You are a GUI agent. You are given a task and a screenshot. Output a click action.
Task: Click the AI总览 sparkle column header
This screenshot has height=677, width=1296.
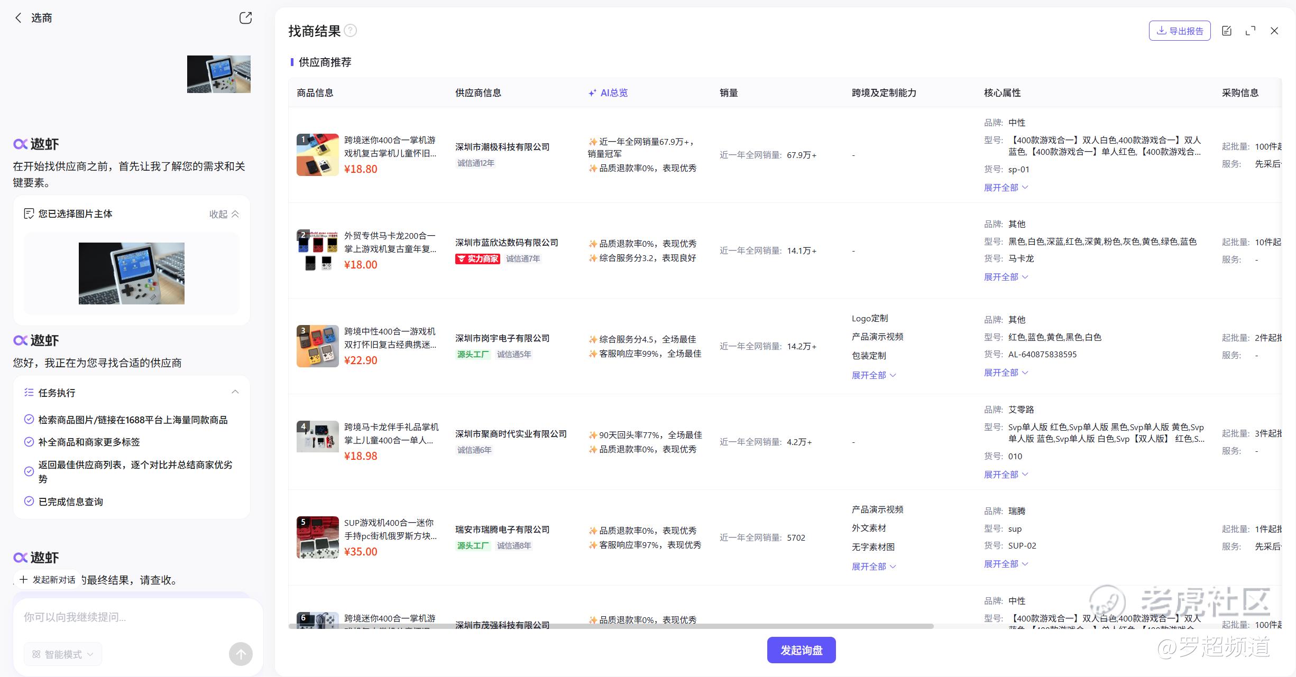[608, 93]
